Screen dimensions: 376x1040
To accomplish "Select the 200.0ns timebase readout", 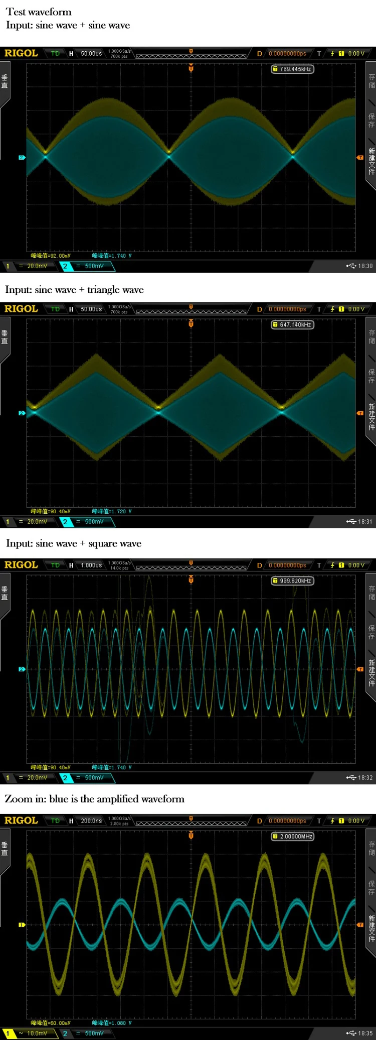I will 91,821.
